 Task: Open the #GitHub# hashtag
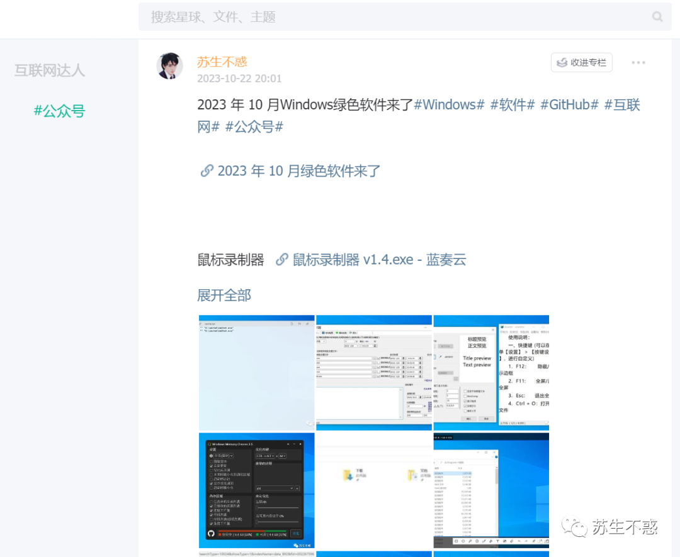569,105
